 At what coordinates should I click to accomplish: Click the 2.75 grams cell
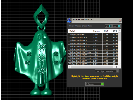pos(97,49)
